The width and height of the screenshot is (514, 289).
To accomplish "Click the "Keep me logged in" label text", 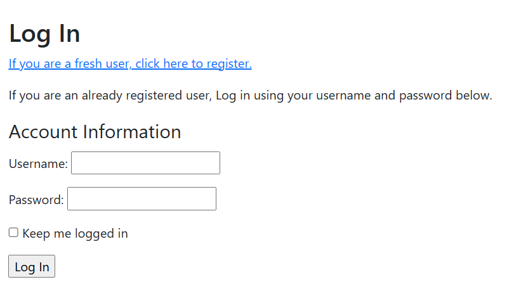I will click(75, 233).
